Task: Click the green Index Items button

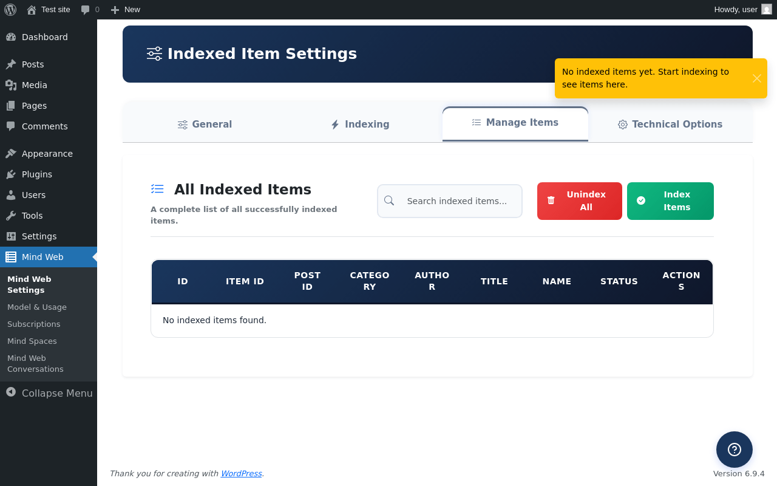Action: 670,201
